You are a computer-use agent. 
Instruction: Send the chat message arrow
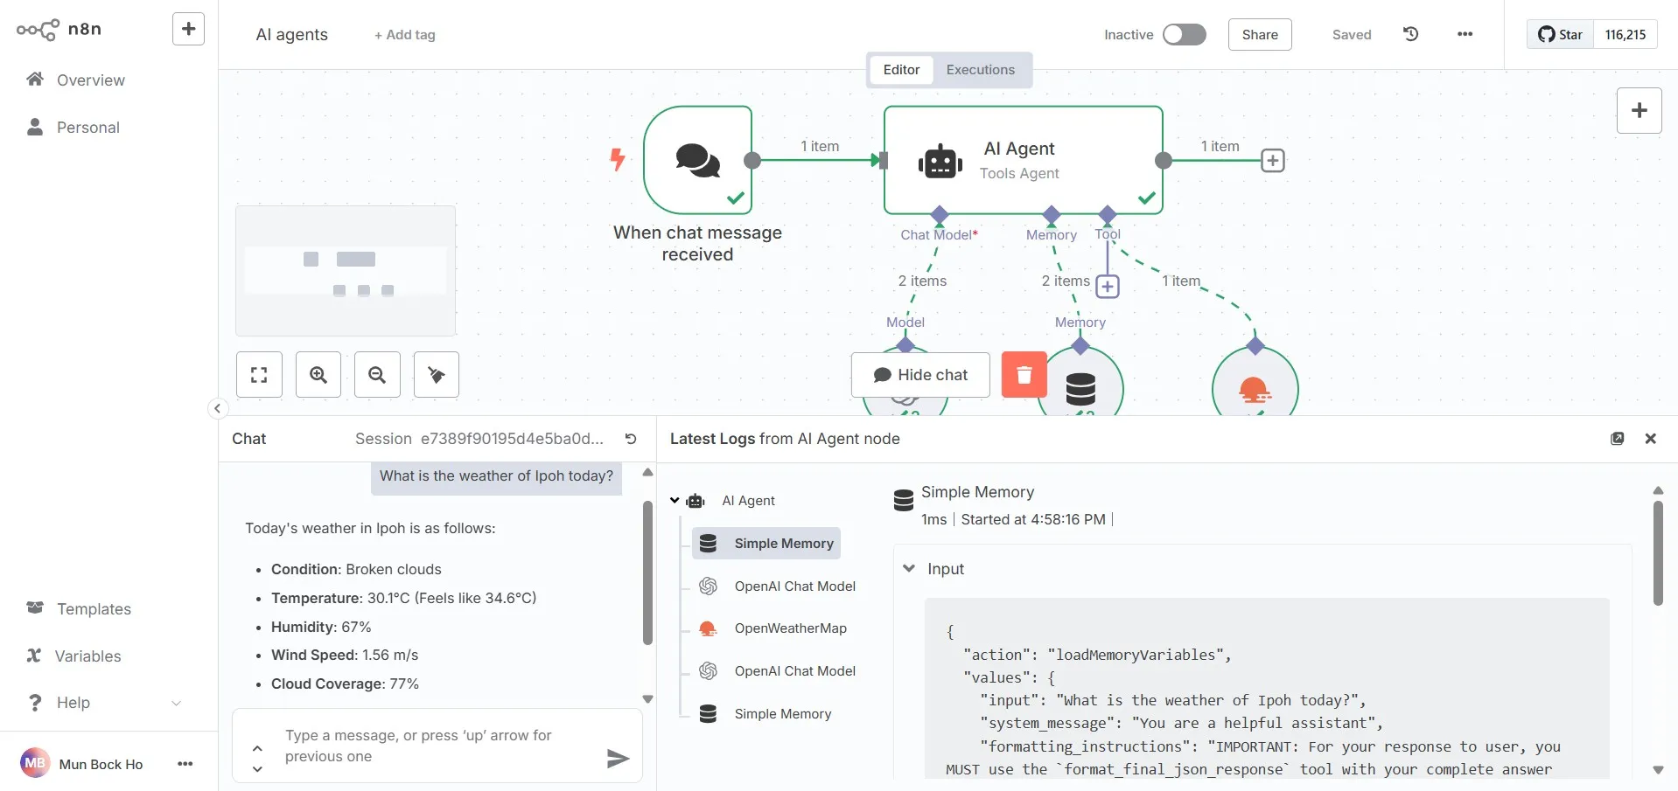pyautogui.click(x=618, y=759)
